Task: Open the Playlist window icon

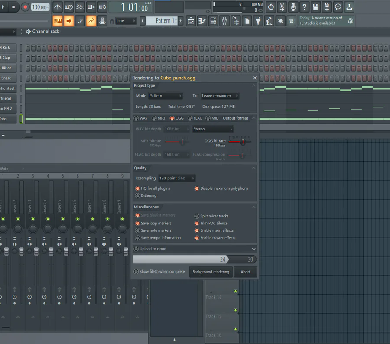Action: [x=191, y=21]
